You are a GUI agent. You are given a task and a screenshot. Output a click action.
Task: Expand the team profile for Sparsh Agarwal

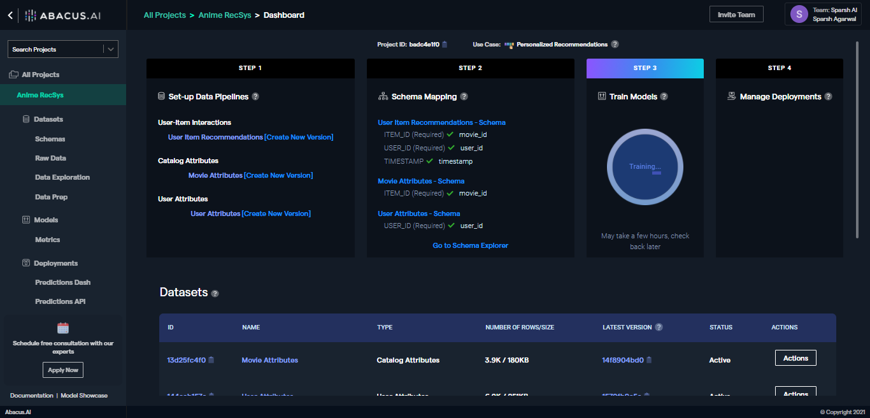tap(823, 15)
